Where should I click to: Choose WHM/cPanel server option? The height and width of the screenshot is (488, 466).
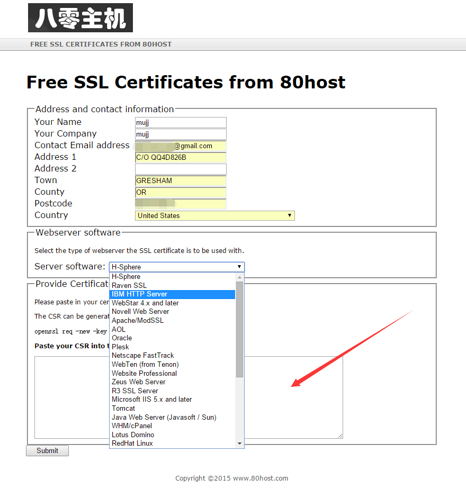132,426
